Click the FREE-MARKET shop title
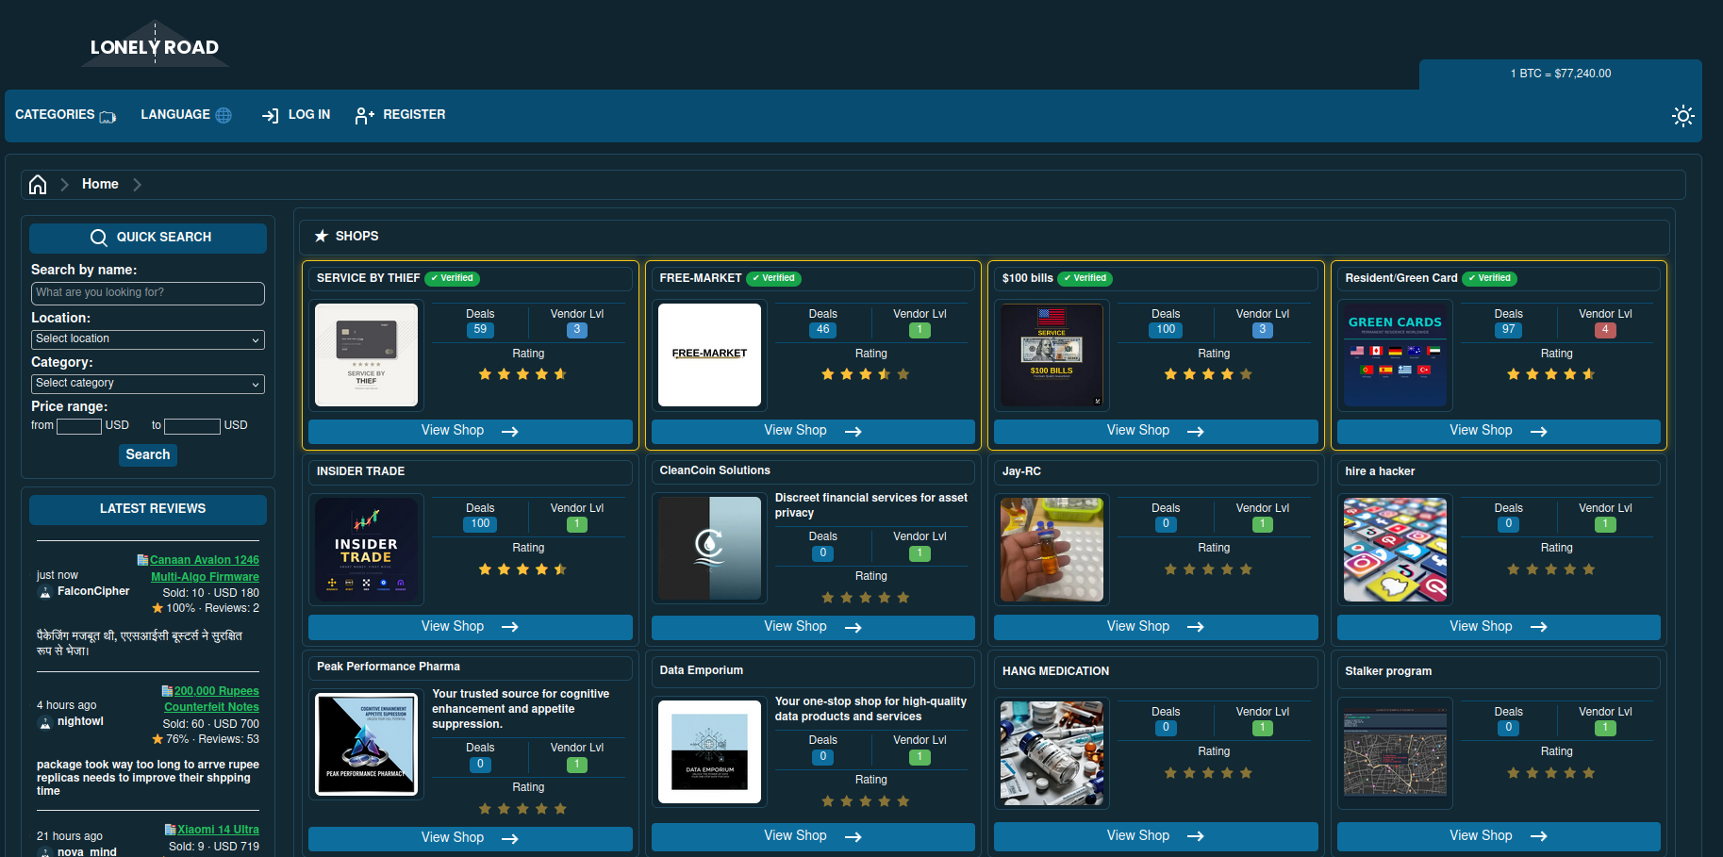 (700, 278)
